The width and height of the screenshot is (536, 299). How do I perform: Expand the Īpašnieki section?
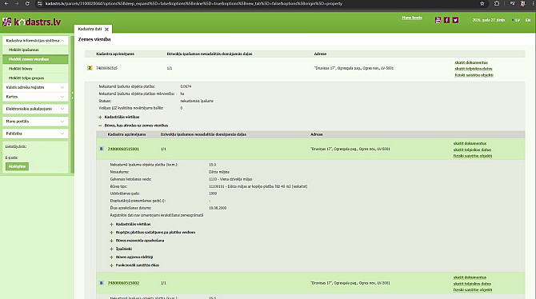[x=111, y=249]
